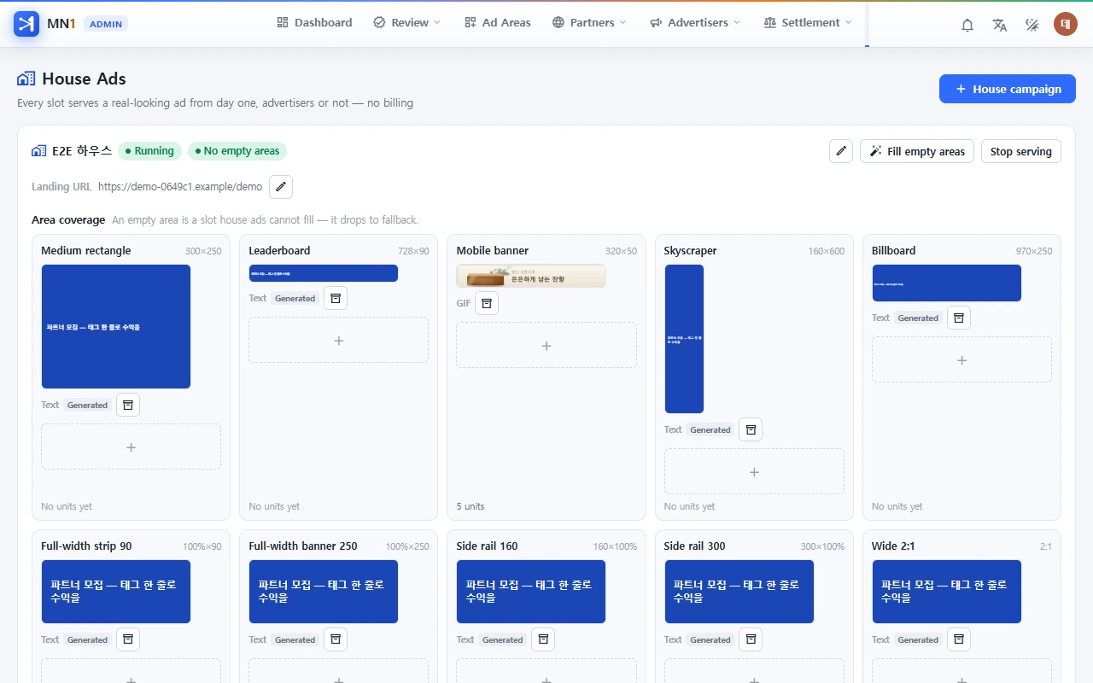The height and width of the screenshot is (683, 1093).
Task: Open the Billboard ad preview
Action: 946,283
